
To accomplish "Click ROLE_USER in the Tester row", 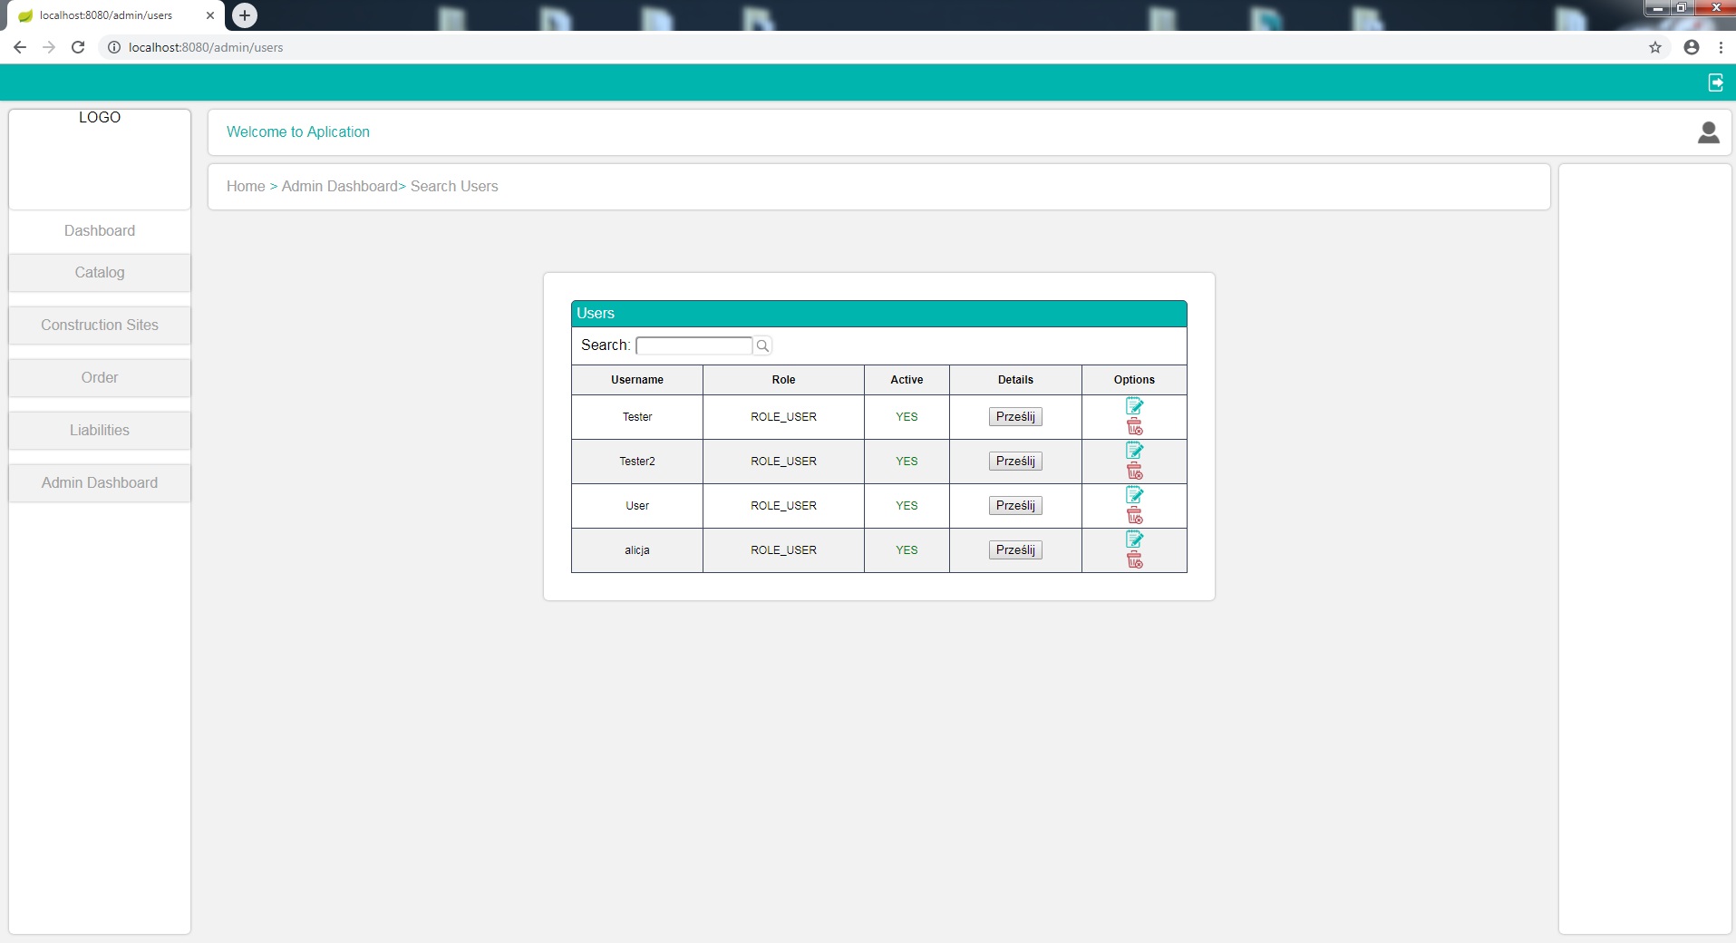I will (783, 417).
